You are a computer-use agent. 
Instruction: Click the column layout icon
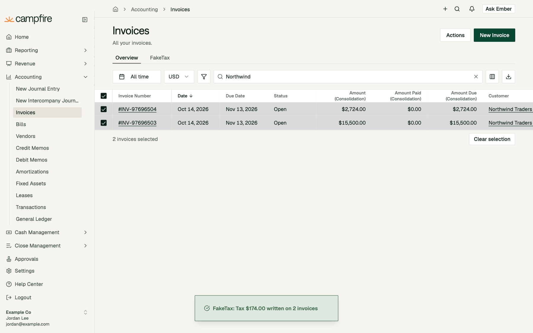[492, 77]
